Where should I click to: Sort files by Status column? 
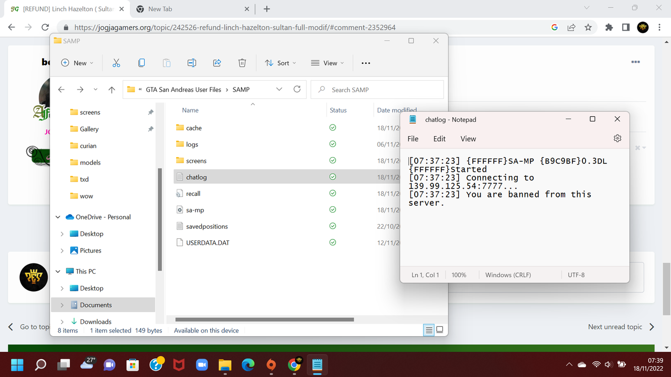338,110
